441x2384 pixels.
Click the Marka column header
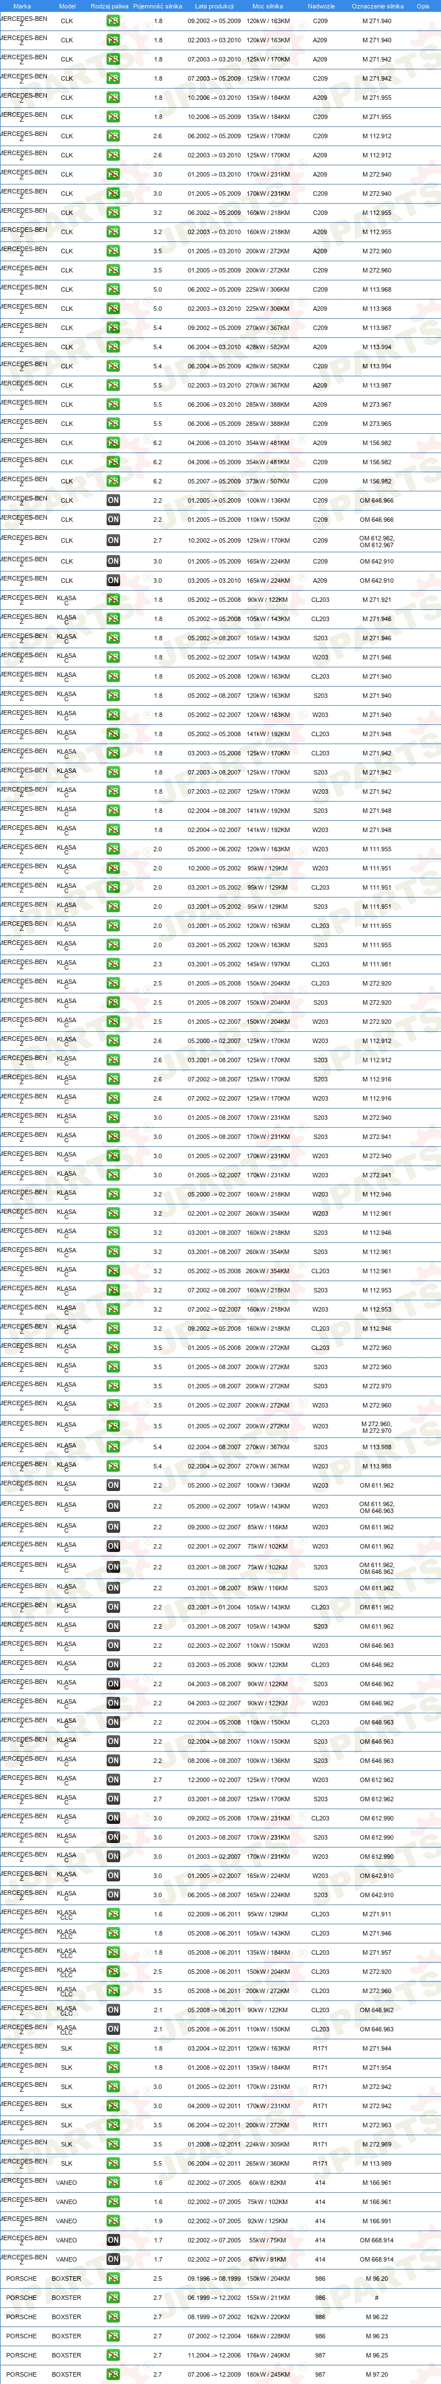[x=22, y=6]
